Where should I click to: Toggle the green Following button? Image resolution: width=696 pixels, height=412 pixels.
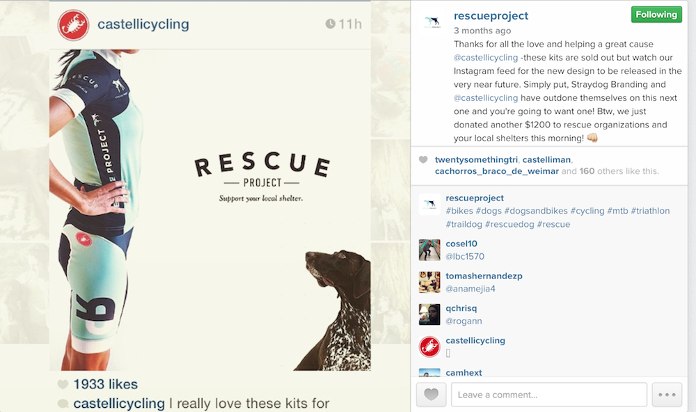tap(656, 15)
